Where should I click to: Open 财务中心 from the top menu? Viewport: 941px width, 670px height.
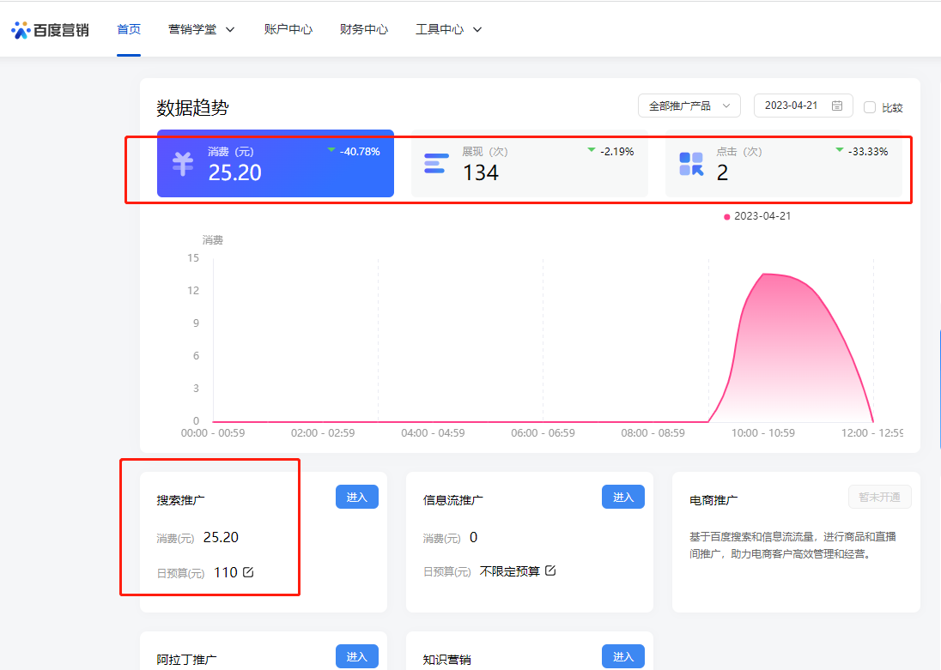click(x=364, y=29)
